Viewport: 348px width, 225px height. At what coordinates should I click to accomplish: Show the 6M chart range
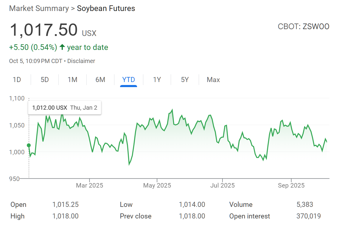pos(100,80)
